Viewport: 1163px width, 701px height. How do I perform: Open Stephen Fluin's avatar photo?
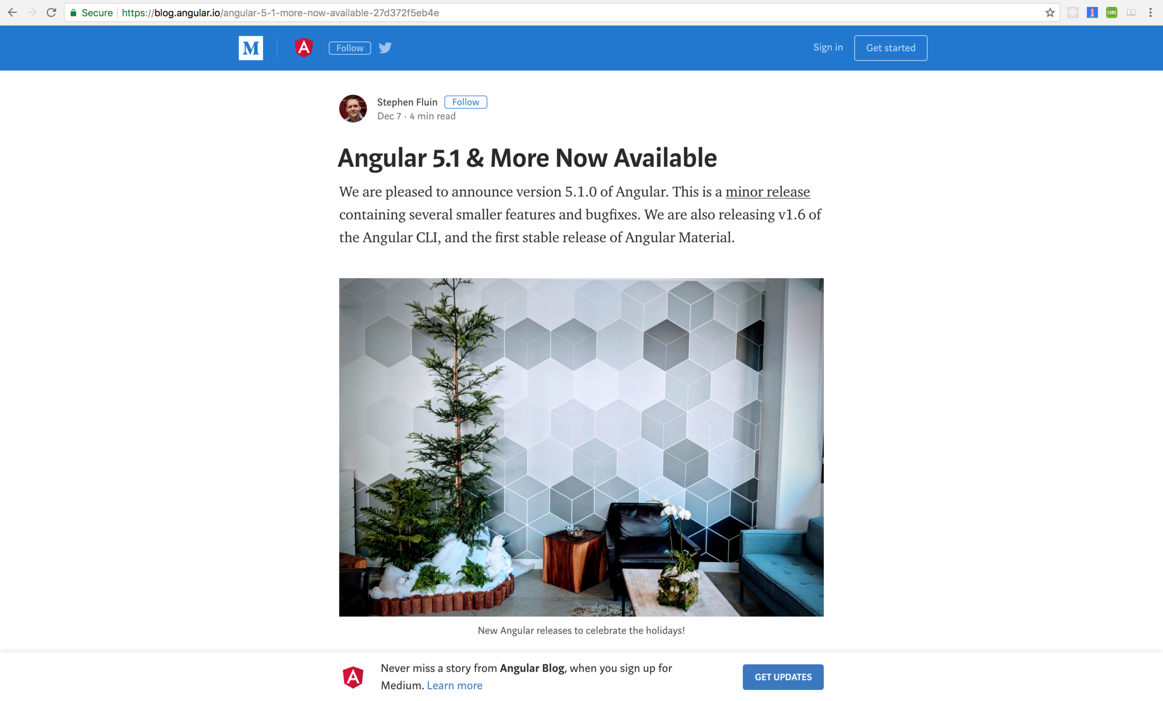(353, 109)
